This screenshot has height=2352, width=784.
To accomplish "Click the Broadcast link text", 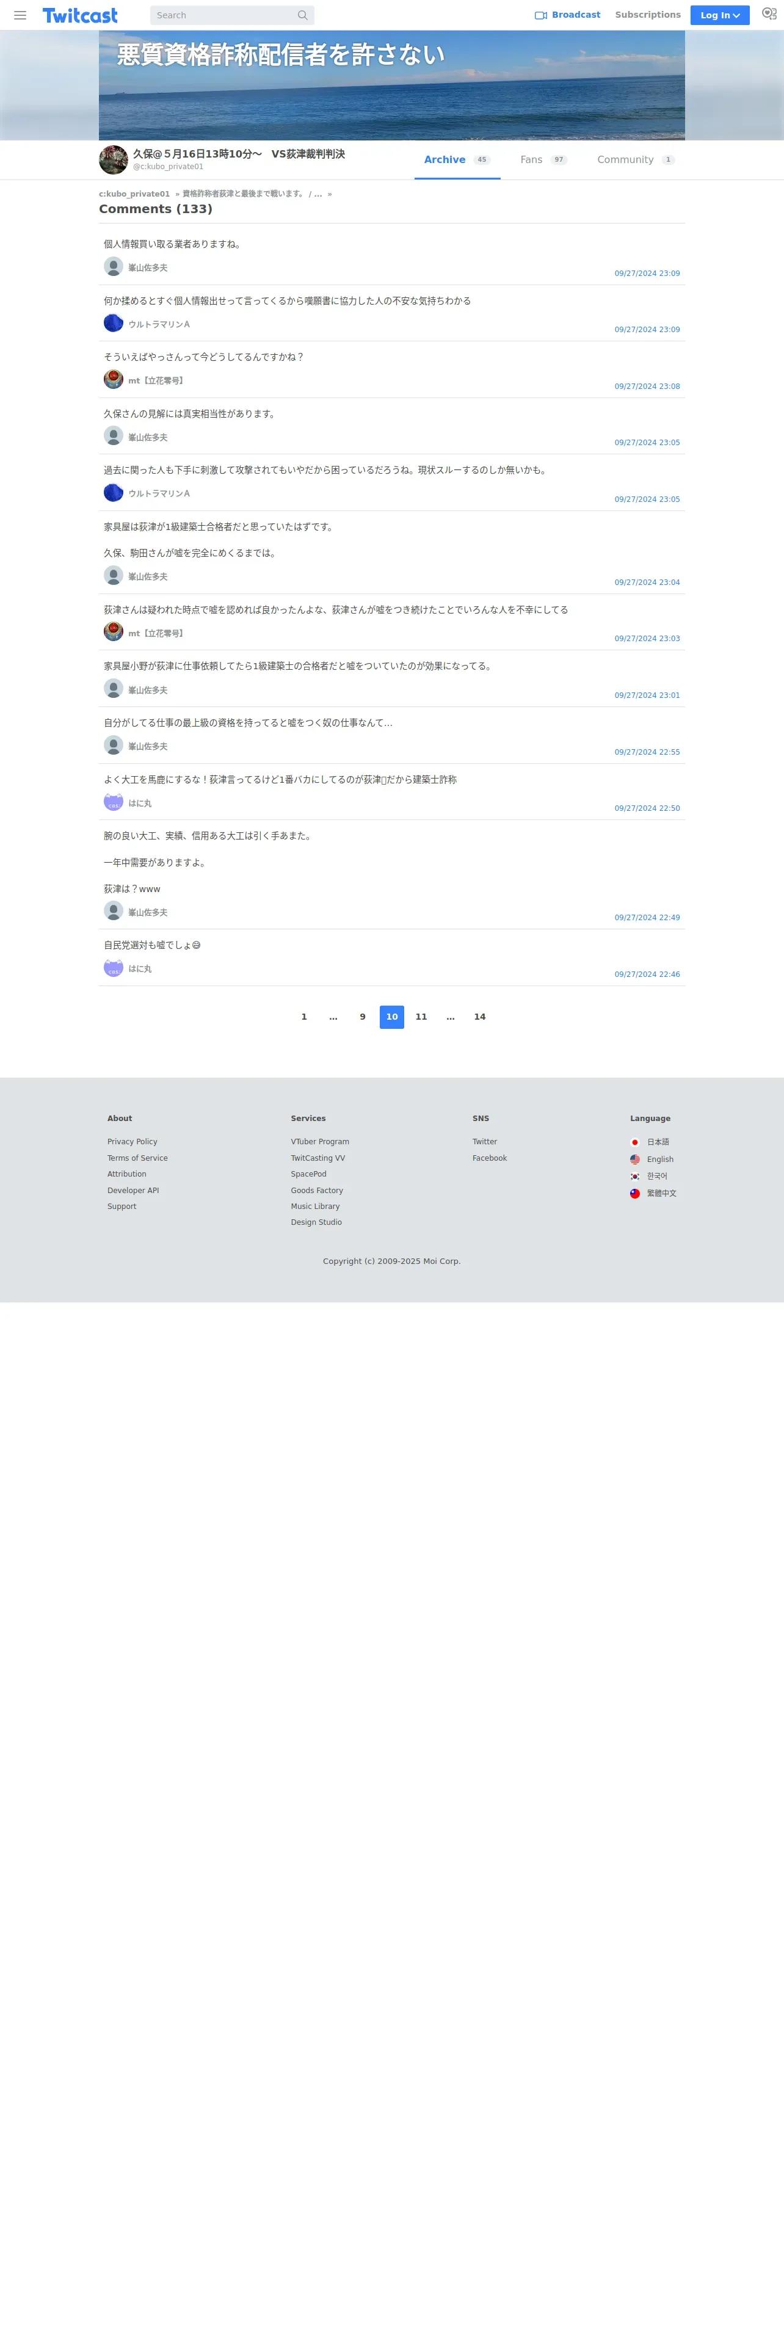I will (576, 15).
